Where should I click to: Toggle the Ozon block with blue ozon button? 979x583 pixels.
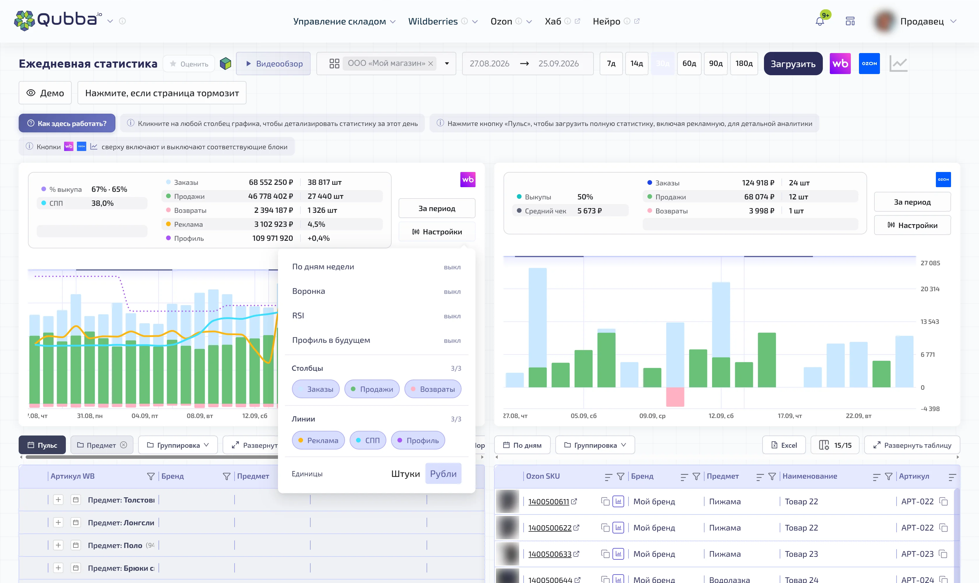[869, 64]
